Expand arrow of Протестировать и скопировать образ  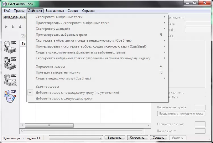tap(164, 46)
